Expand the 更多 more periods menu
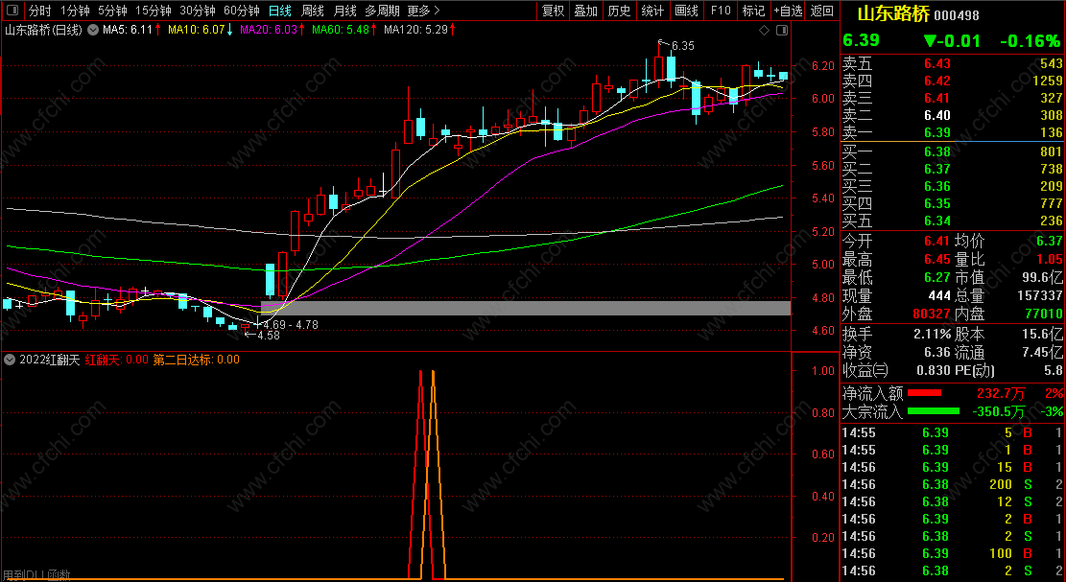This screenshot has height=582, width=1066. coord(423,11)
